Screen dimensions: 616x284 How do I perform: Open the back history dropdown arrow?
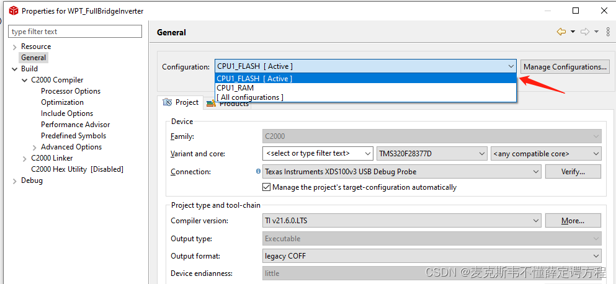coord(573,32)
